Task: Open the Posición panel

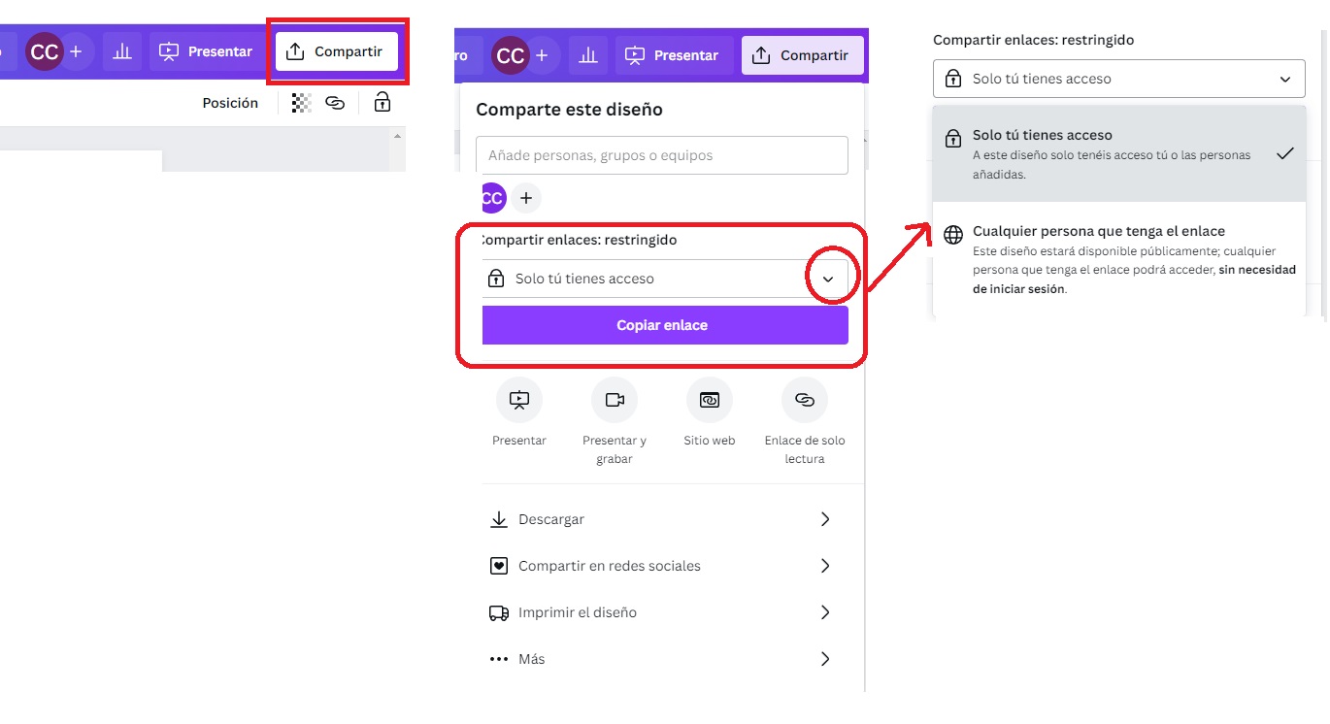Action: click(230, 103)
